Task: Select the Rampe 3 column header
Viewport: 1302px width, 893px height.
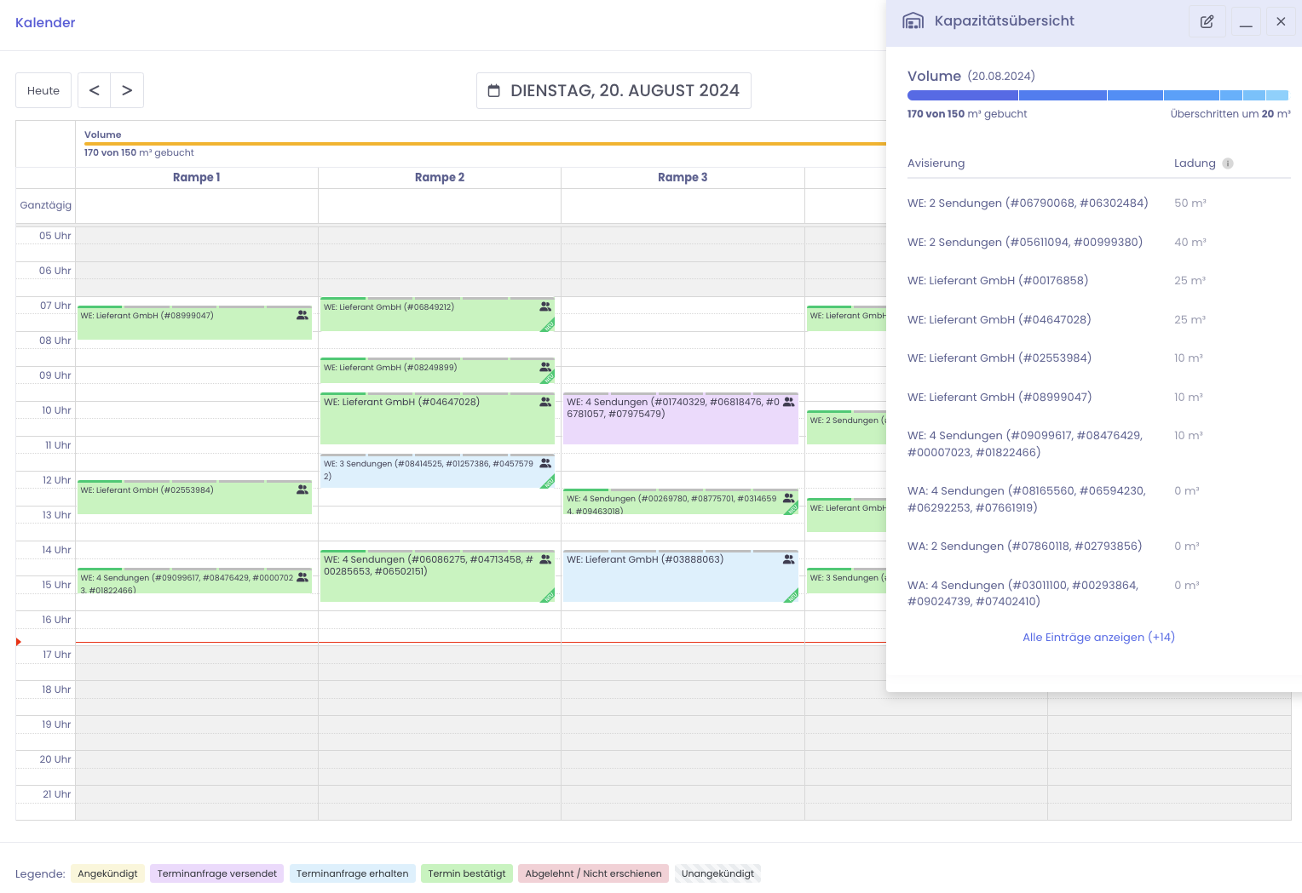Action: click(x=683, y=177)
